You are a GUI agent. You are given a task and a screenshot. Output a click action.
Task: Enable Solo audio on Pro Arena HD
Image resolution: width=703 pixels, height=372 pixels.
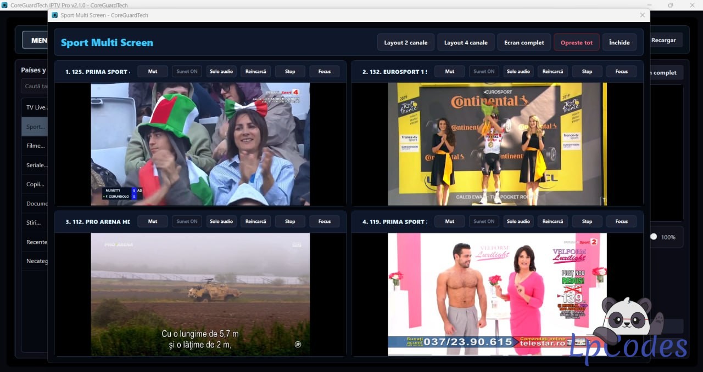[221, 221]
